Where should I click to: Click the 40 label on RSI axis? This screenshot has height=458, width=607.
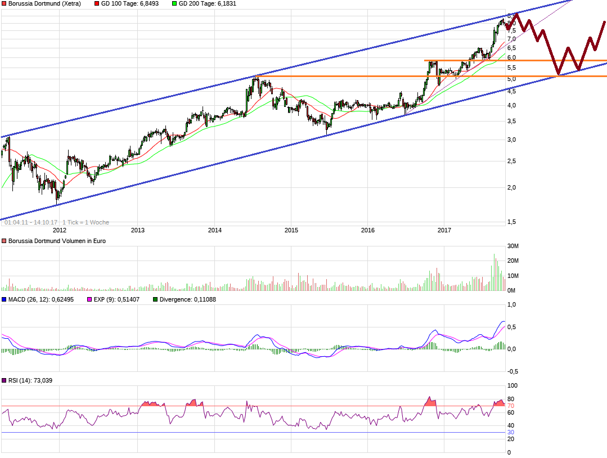511,426
